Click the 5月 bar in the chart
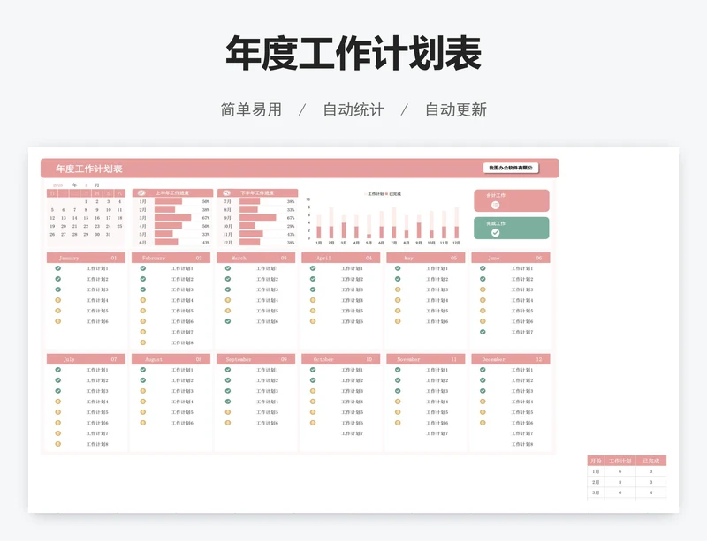Image resolution: width=707 pixels, height=541 pixels. [x=369, y=227]
